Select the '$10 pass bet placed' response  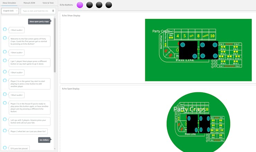tap(19, 148)
